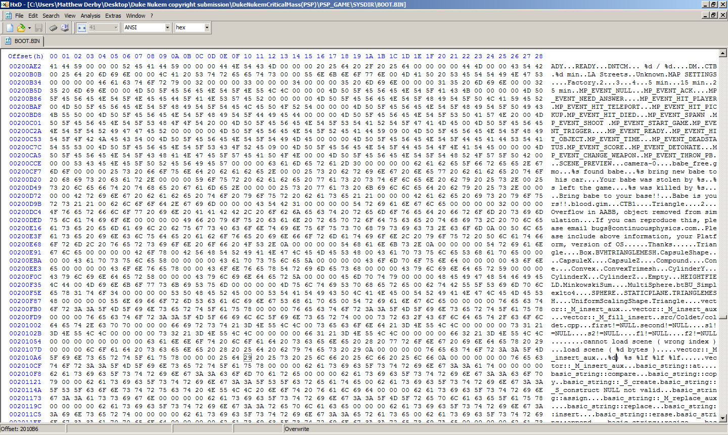
Task: Toggle the auto-fit bytes per row button
Action: (x=81, y=28)
